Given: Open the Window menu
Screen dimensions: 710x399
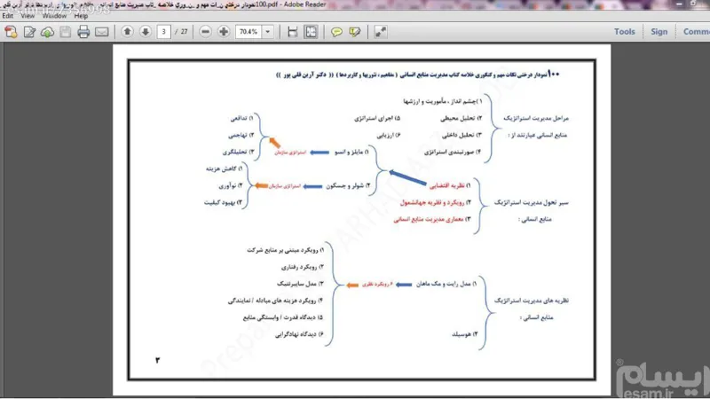Looking at the screenshot, I should [x=54, y=16].
